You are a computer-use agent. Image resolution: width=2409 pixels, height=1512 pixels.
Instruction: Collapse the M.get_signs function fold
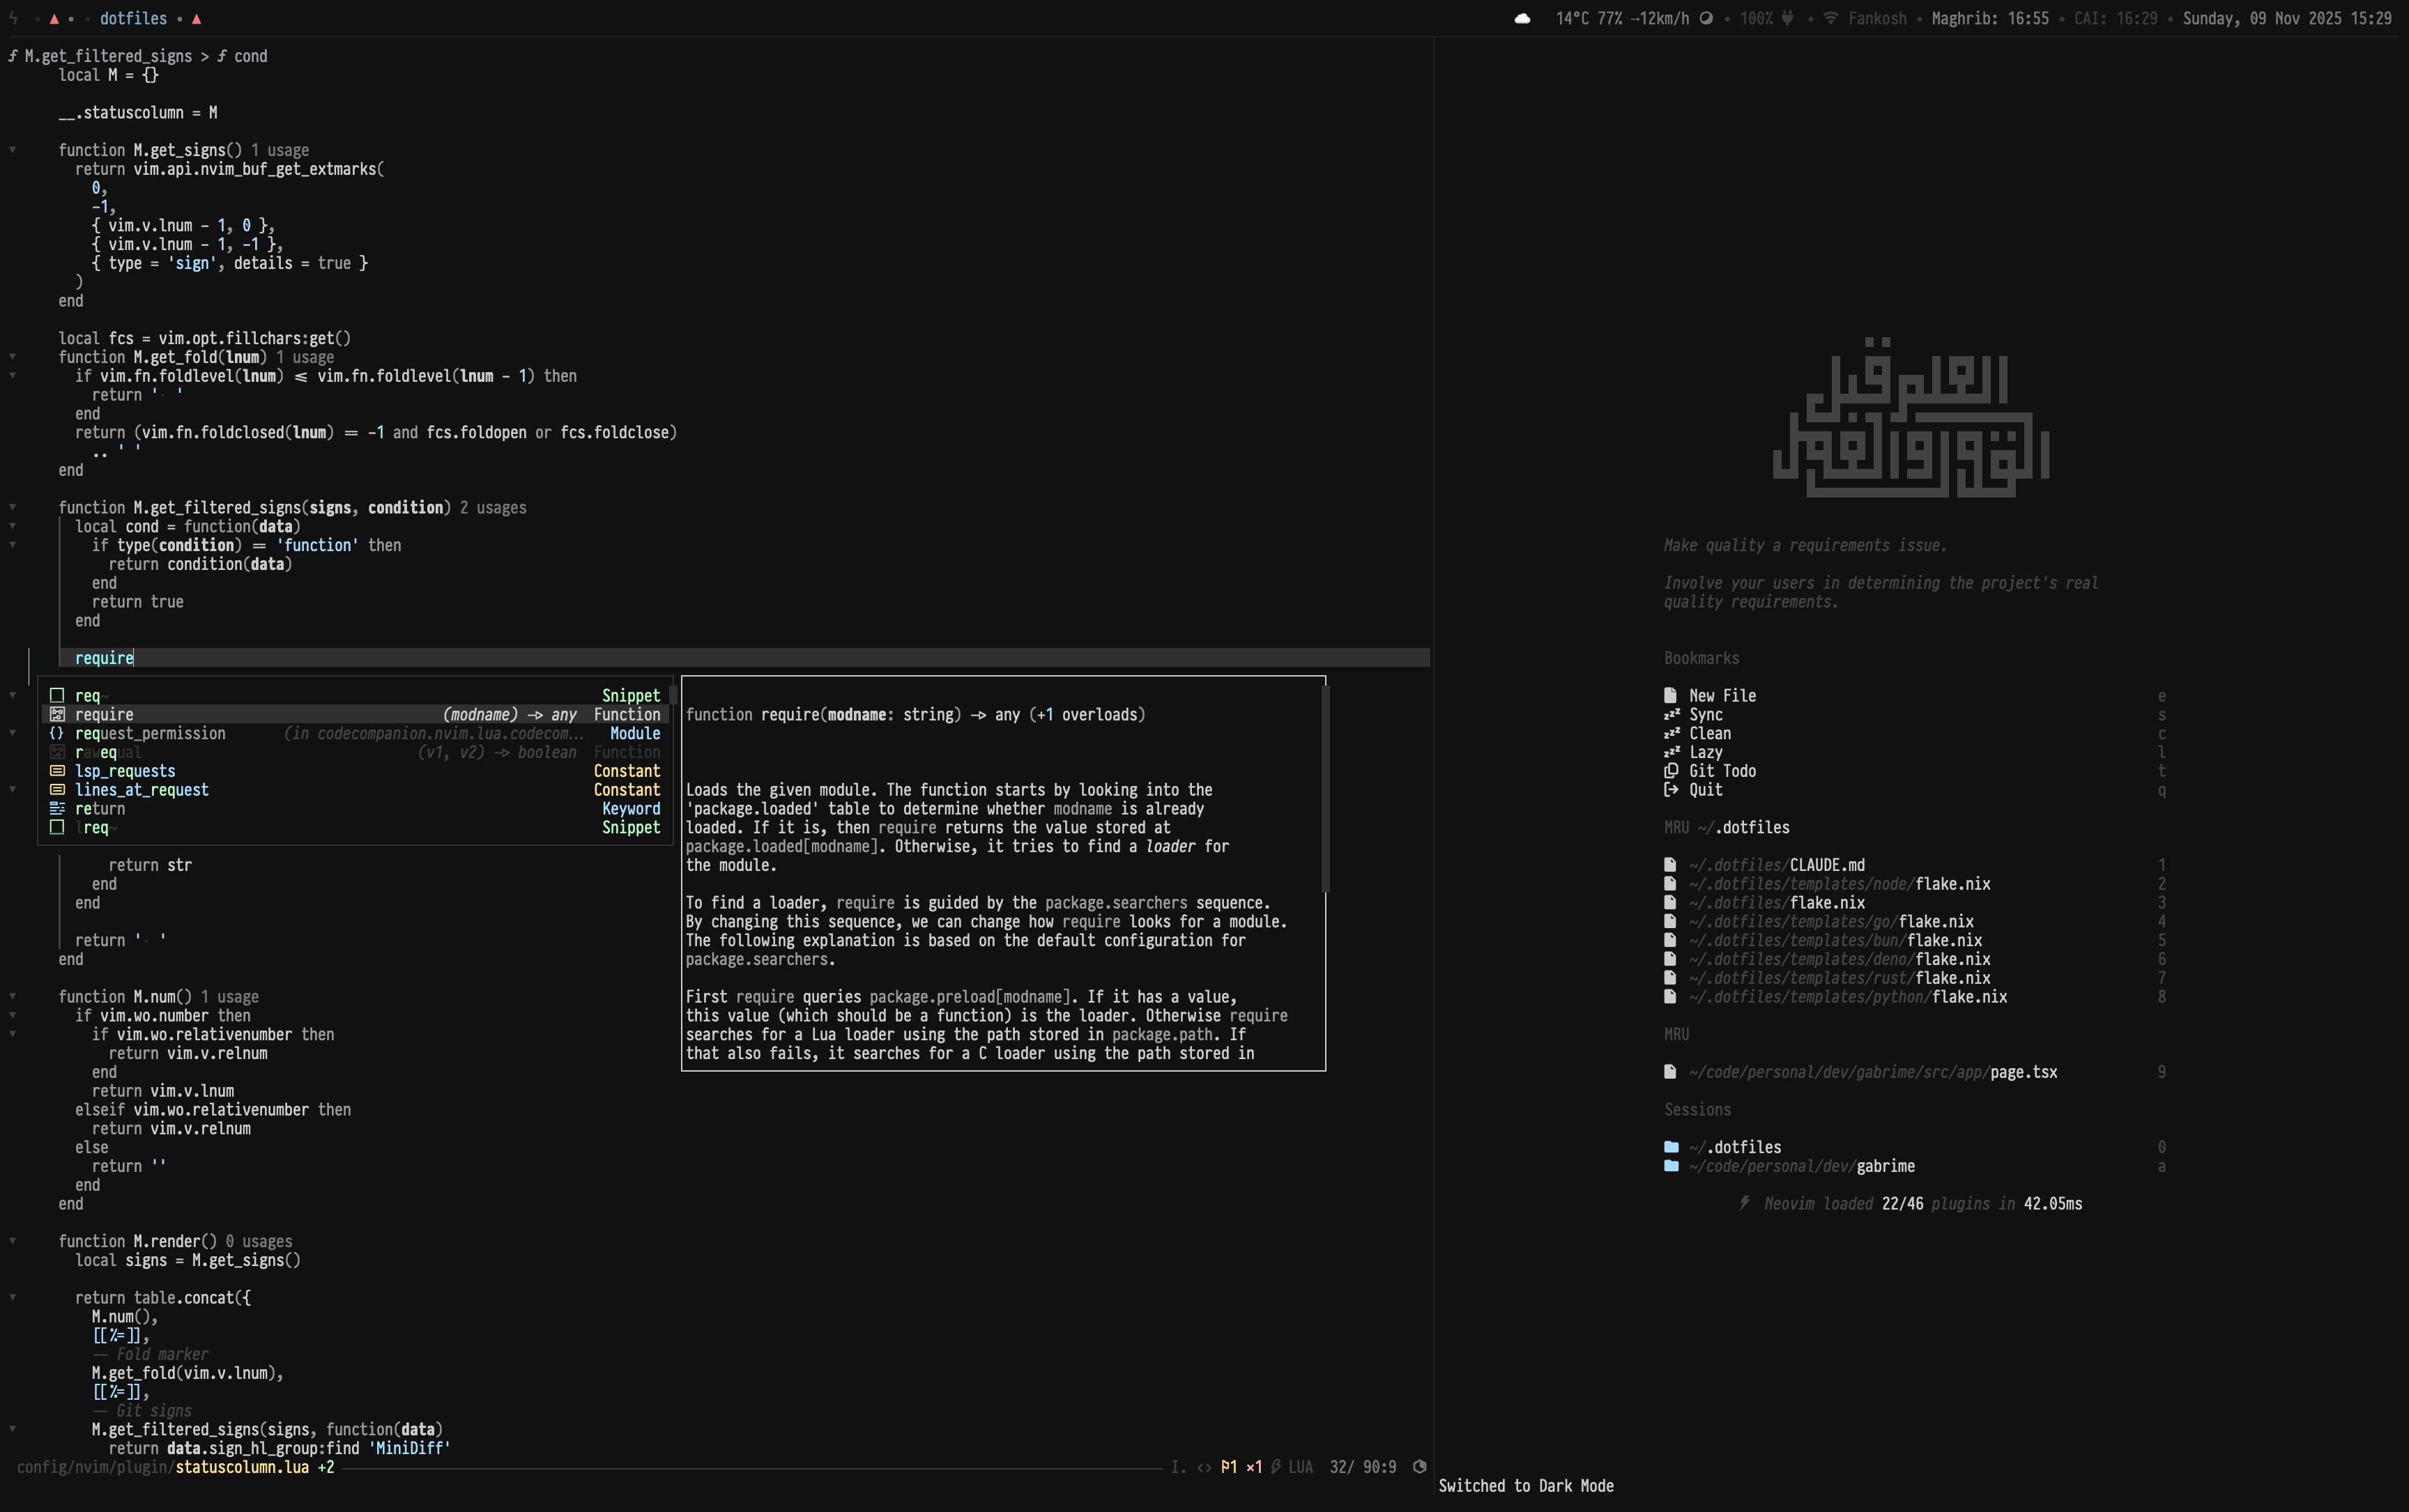13,150
